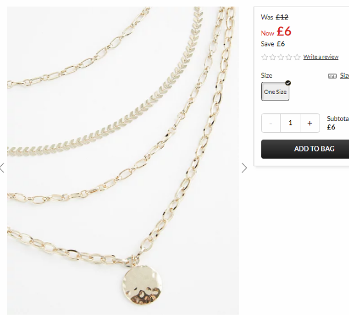Decrease quantity with the minus button
This screenshot has width=349, height=315.
pyautogui.click(x=271, y=123)
